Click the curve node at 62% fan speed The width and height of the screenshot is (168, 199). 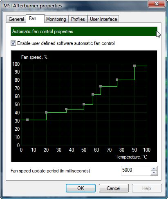tap(93, 94)
